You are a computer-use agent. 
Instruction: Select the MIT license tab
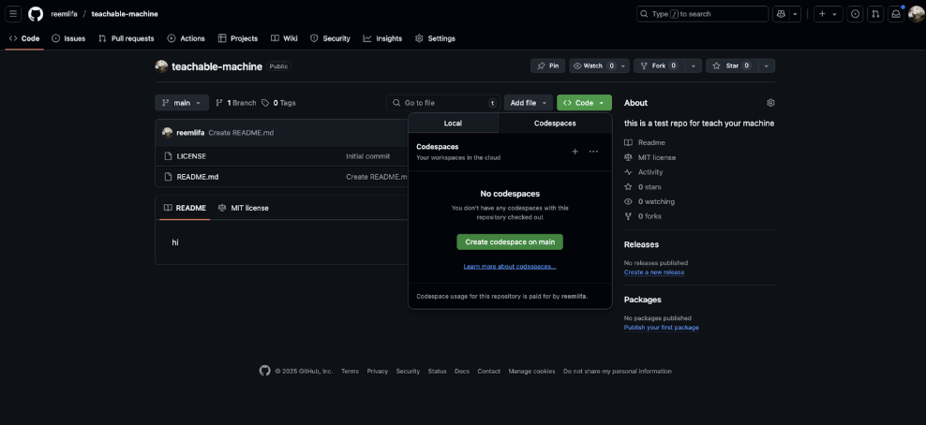tap(244, 208)
